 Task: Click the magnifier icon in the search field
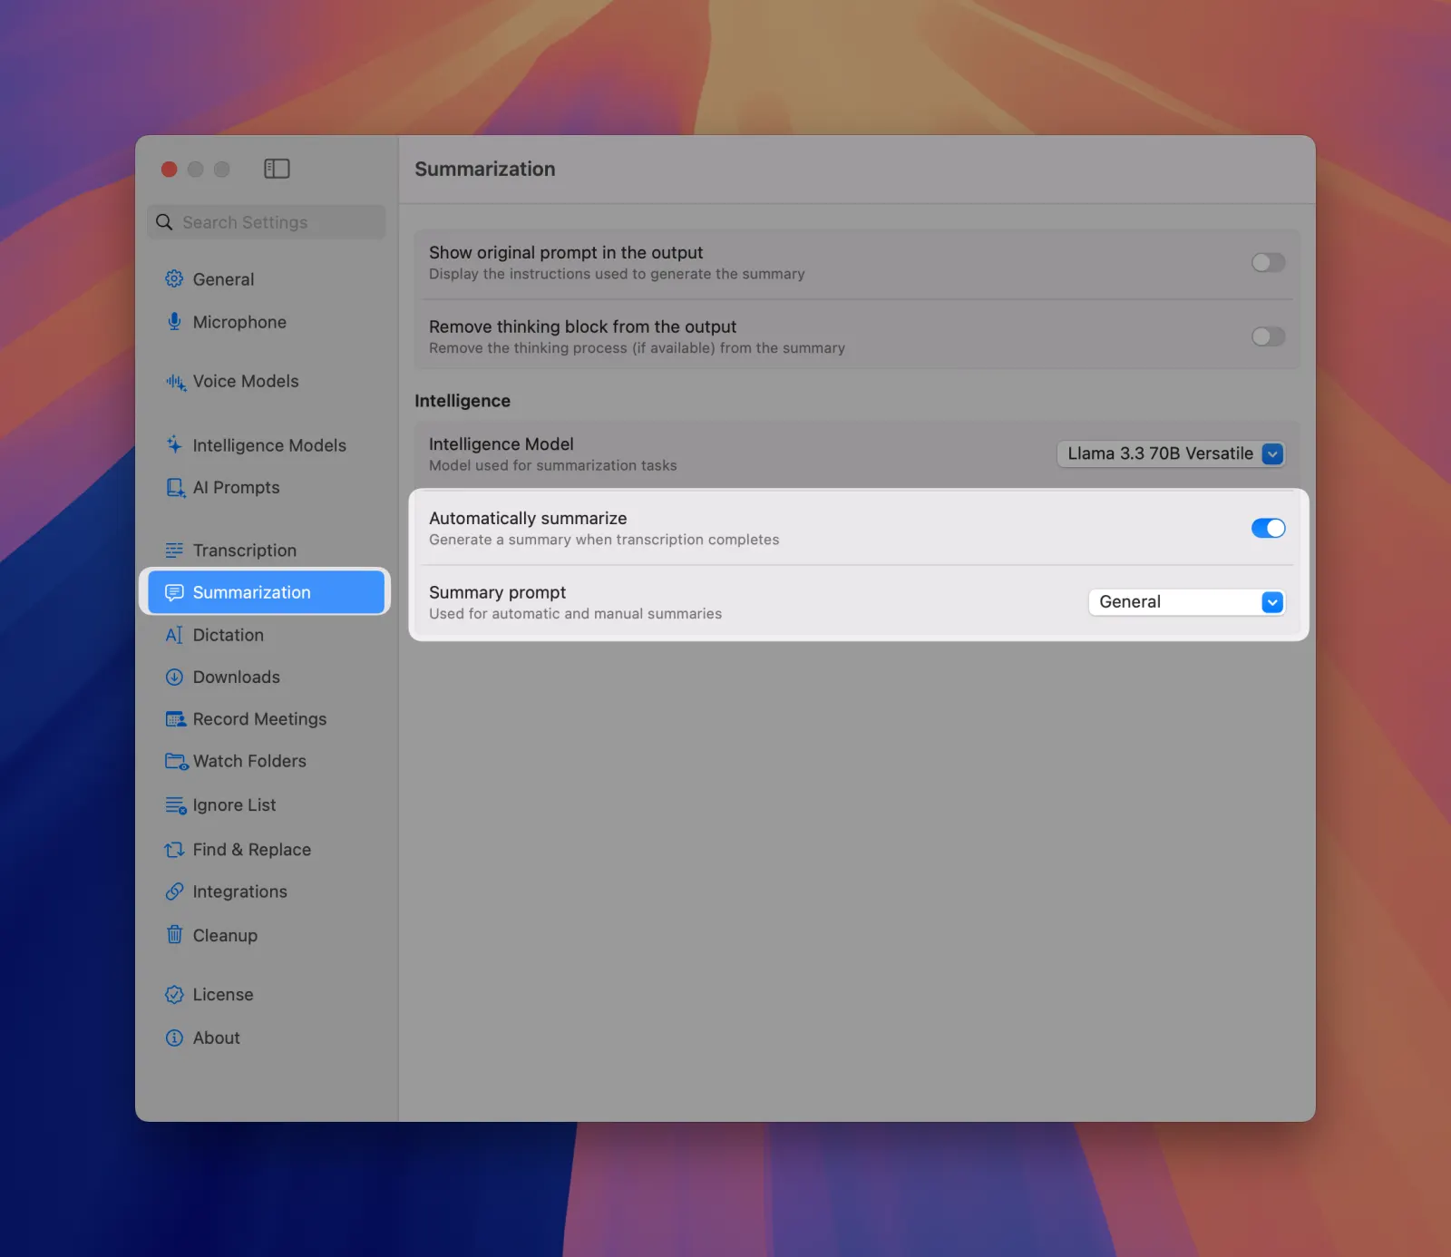click(x=164, y=222)
